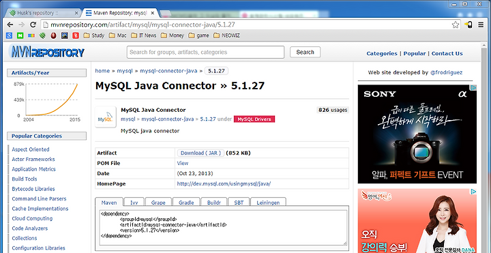This screenshot has width=491, height=253.
Task: Open the Study bookmarks folder
Action: pyautogui.click(x=94, y=35)
